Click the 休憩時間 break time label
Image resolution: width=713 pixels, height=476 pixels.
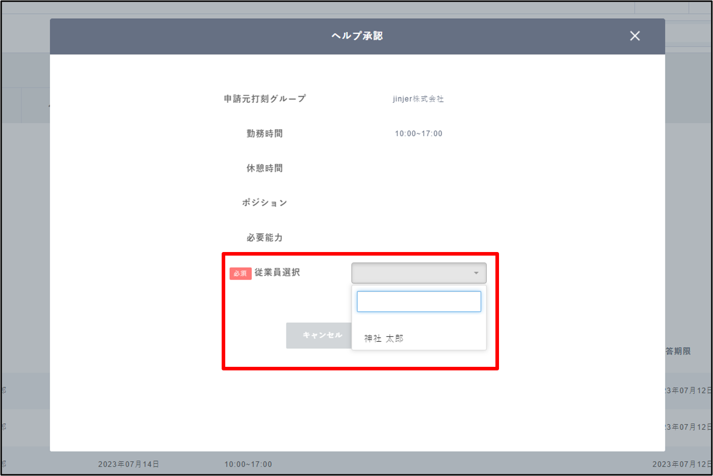(x=265, y=168)
